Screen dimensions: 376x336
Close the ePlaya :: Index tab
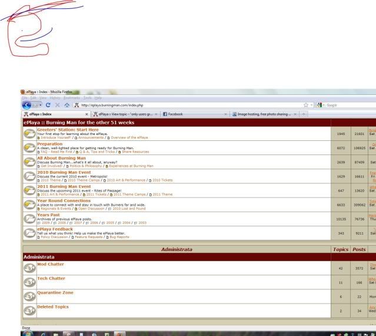[x=86, y=114]
